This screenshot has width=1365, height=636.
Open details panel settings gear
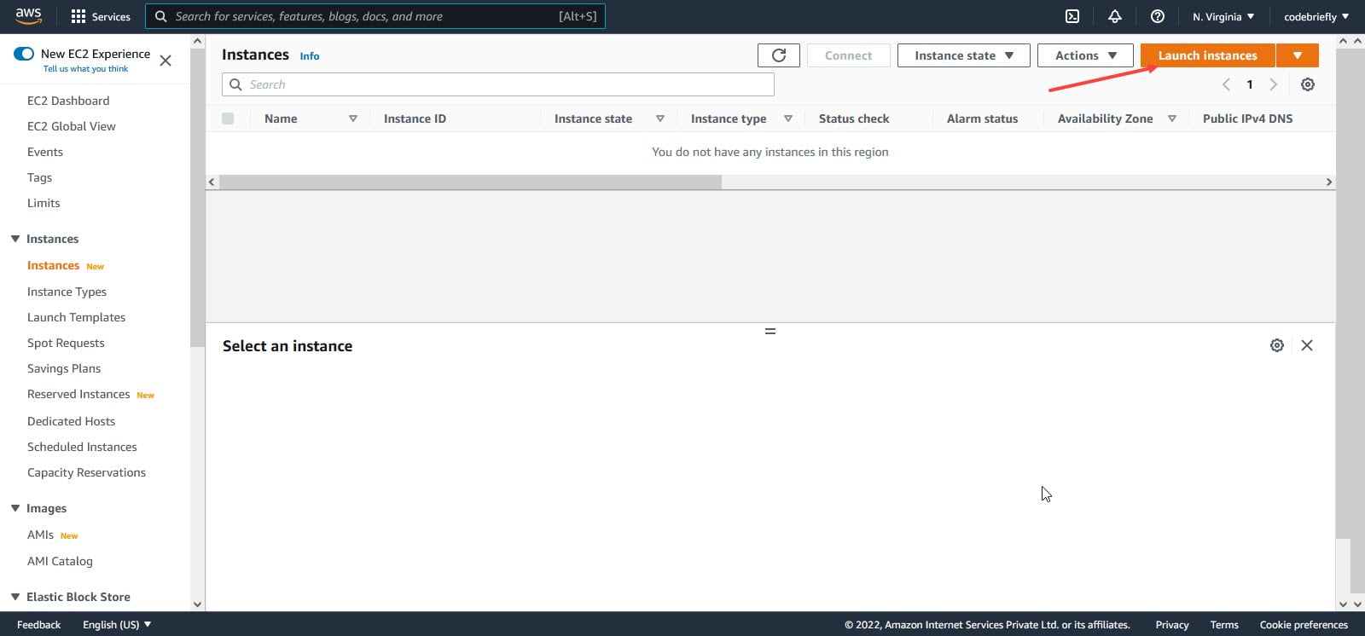[x=1277, y=345]
